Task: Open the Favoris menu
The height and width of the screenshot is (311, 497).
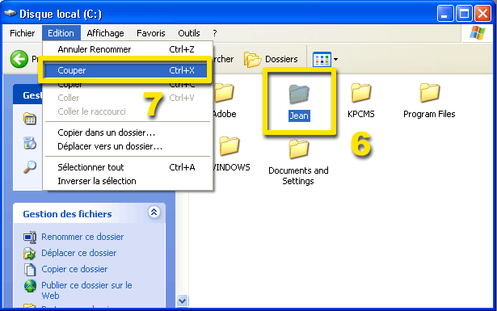Action: tap(151, 33)
